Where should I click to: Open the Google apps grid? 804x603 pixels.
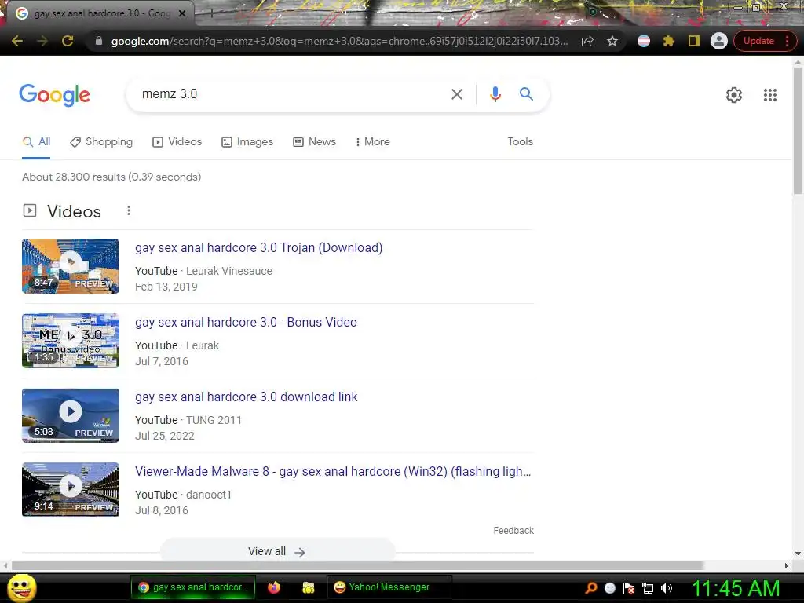[x=769, y=95]
